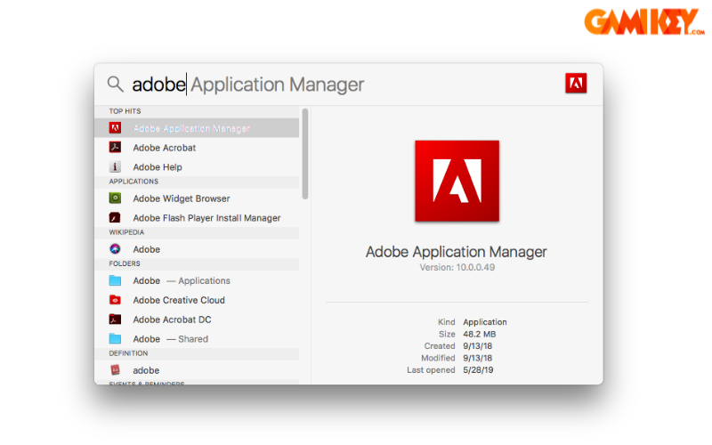Click the large Adobe Application Manager preview icon
The height and width of the screenshot is (445, 712).
point(457,181)
